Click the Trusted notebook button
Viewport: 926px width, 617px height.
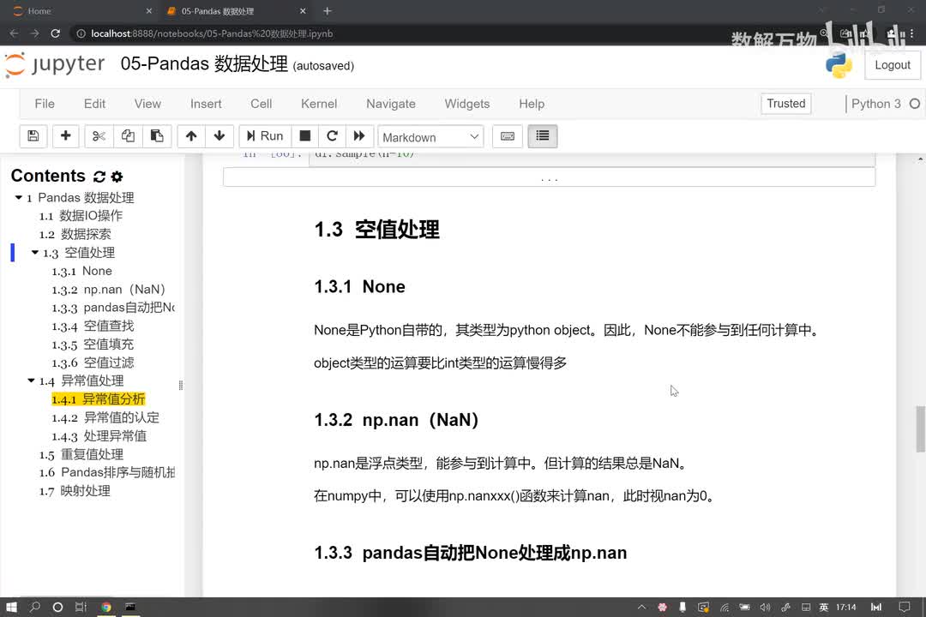tap(786, 104)
